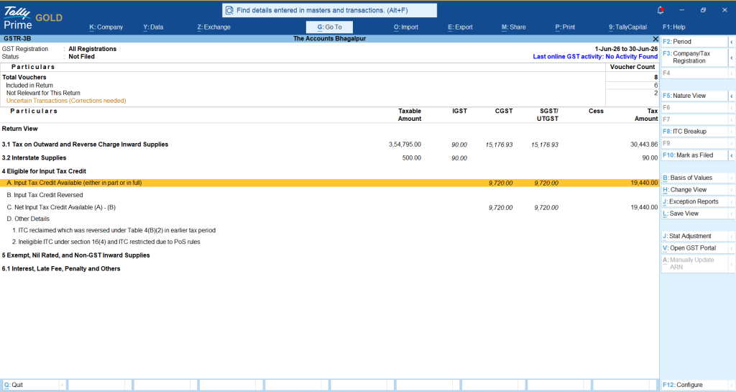This screenshot has width=736, height=392.
Task: Expand the arrow next to F2: Period
Action: (731, 42)
